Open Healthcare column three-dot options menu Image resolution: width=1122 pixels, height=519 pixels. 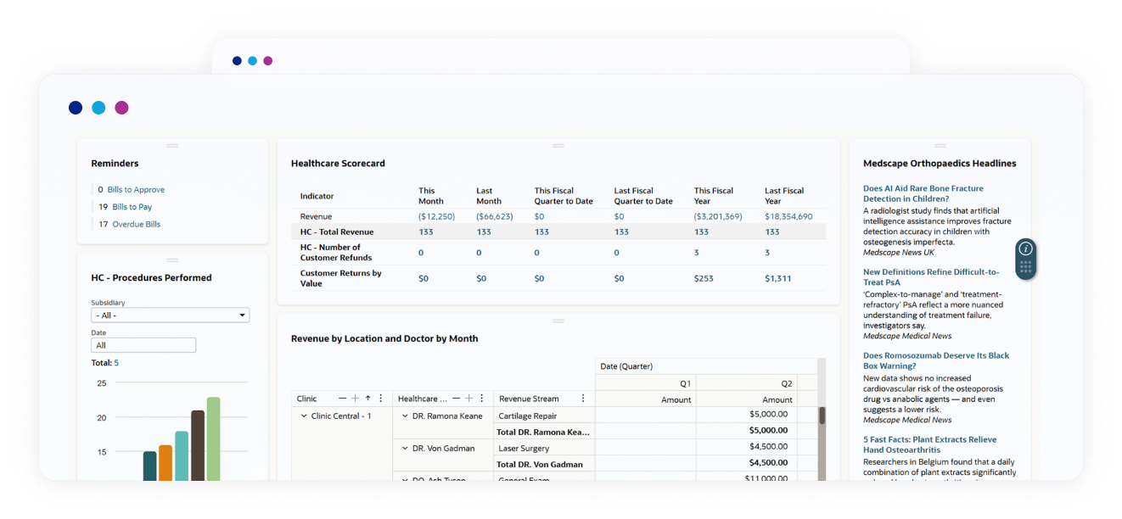(x=481, y=399)
